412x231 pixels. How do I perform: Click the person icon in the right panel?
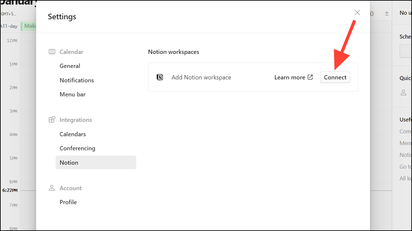tap(403, 92)
